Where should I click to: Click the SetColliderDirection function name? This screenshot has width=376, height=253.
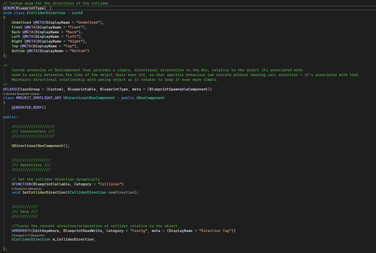(x=44, y=192)
